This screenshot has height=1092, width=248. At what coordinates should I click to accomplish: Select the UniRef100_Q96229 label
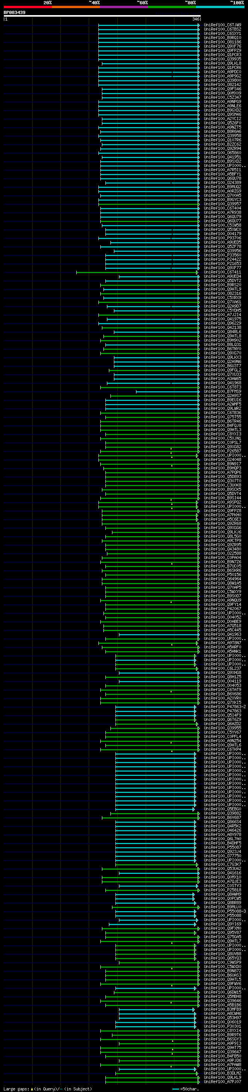(x=222, y=323)
